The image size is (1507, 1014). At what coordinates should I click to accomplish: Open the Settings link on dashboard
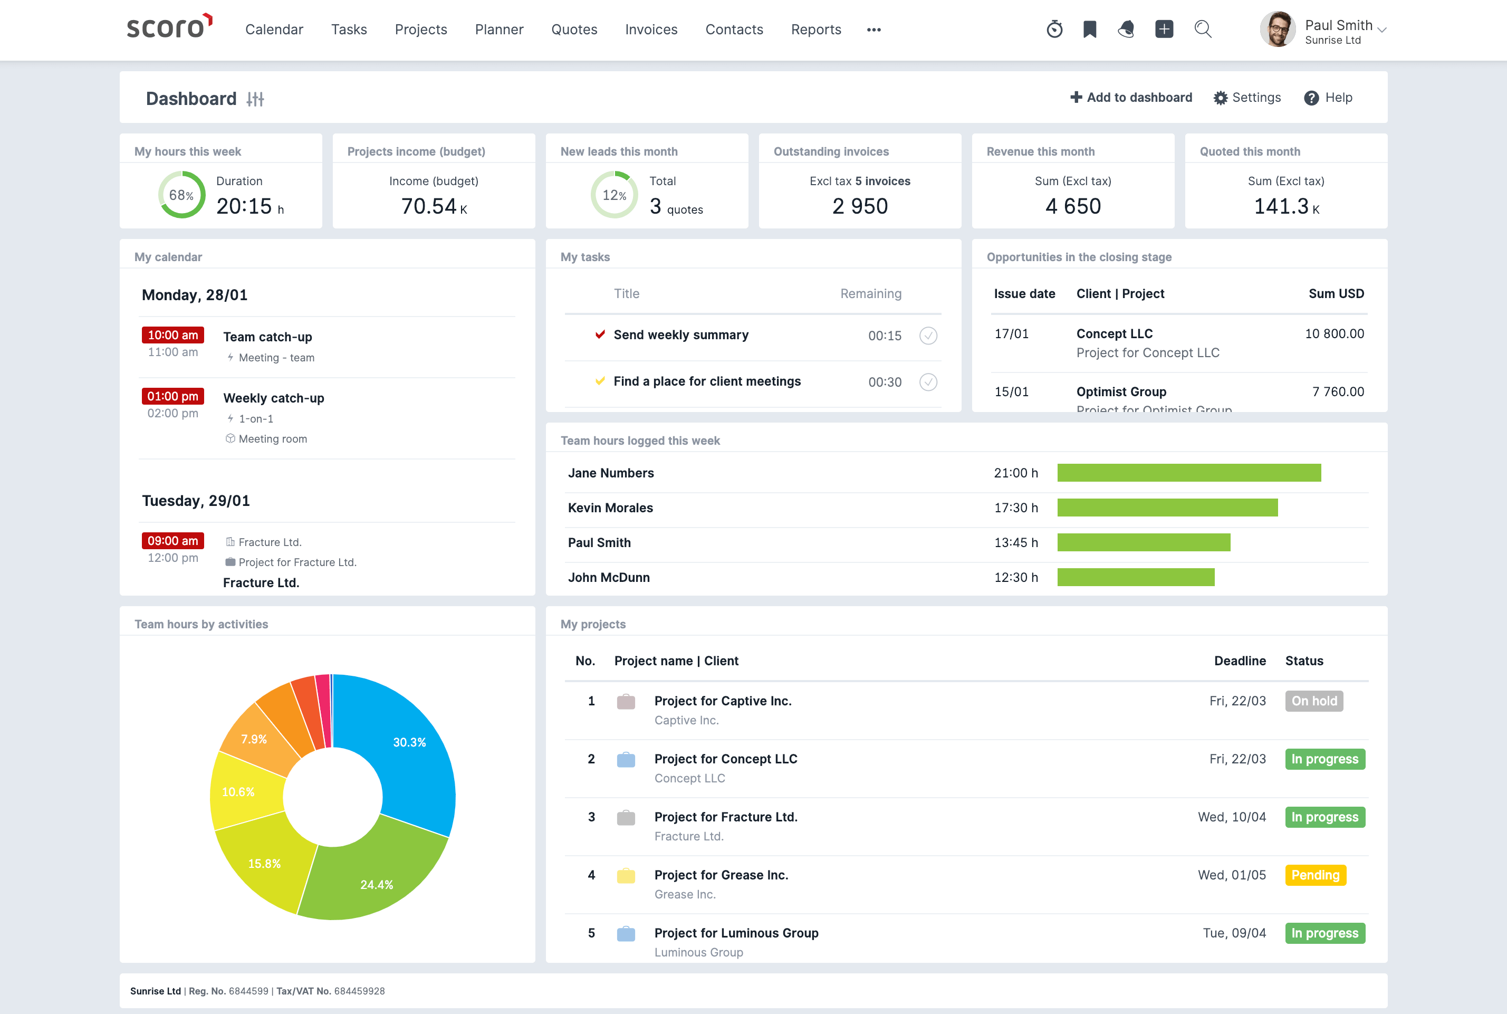point(1247,98)
